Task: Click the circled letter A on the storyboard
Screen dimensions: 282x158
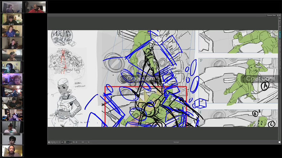Action: pos(265,86)
